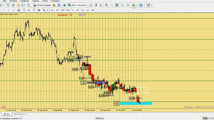
Task: Open the Справка menu
Action: pyautogui.click(x=55, y=1)
